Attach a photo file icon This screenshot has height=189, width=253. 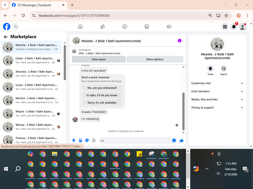(x=80, y=141)
